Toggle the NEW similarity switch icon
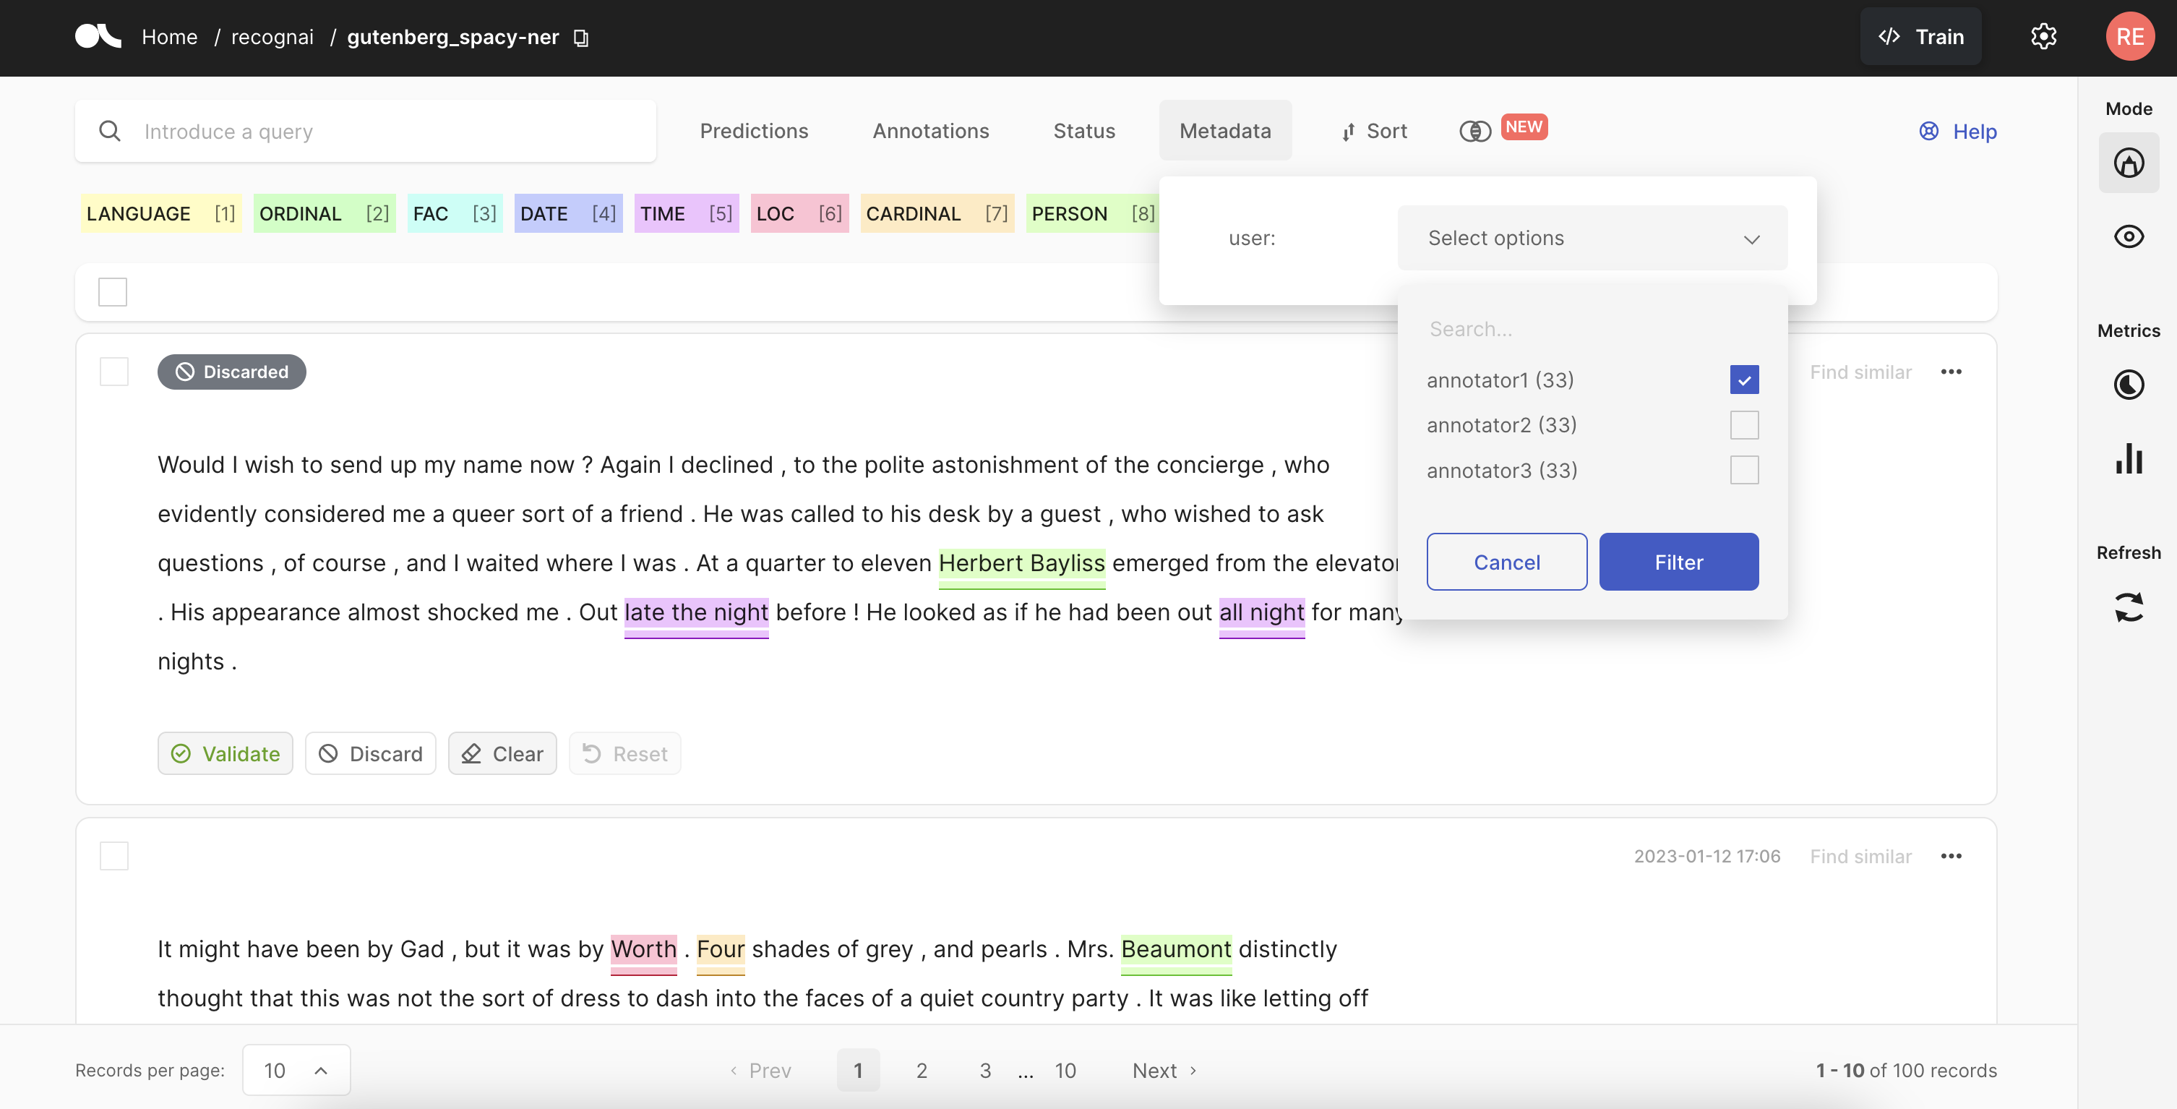 point(1474,131)
